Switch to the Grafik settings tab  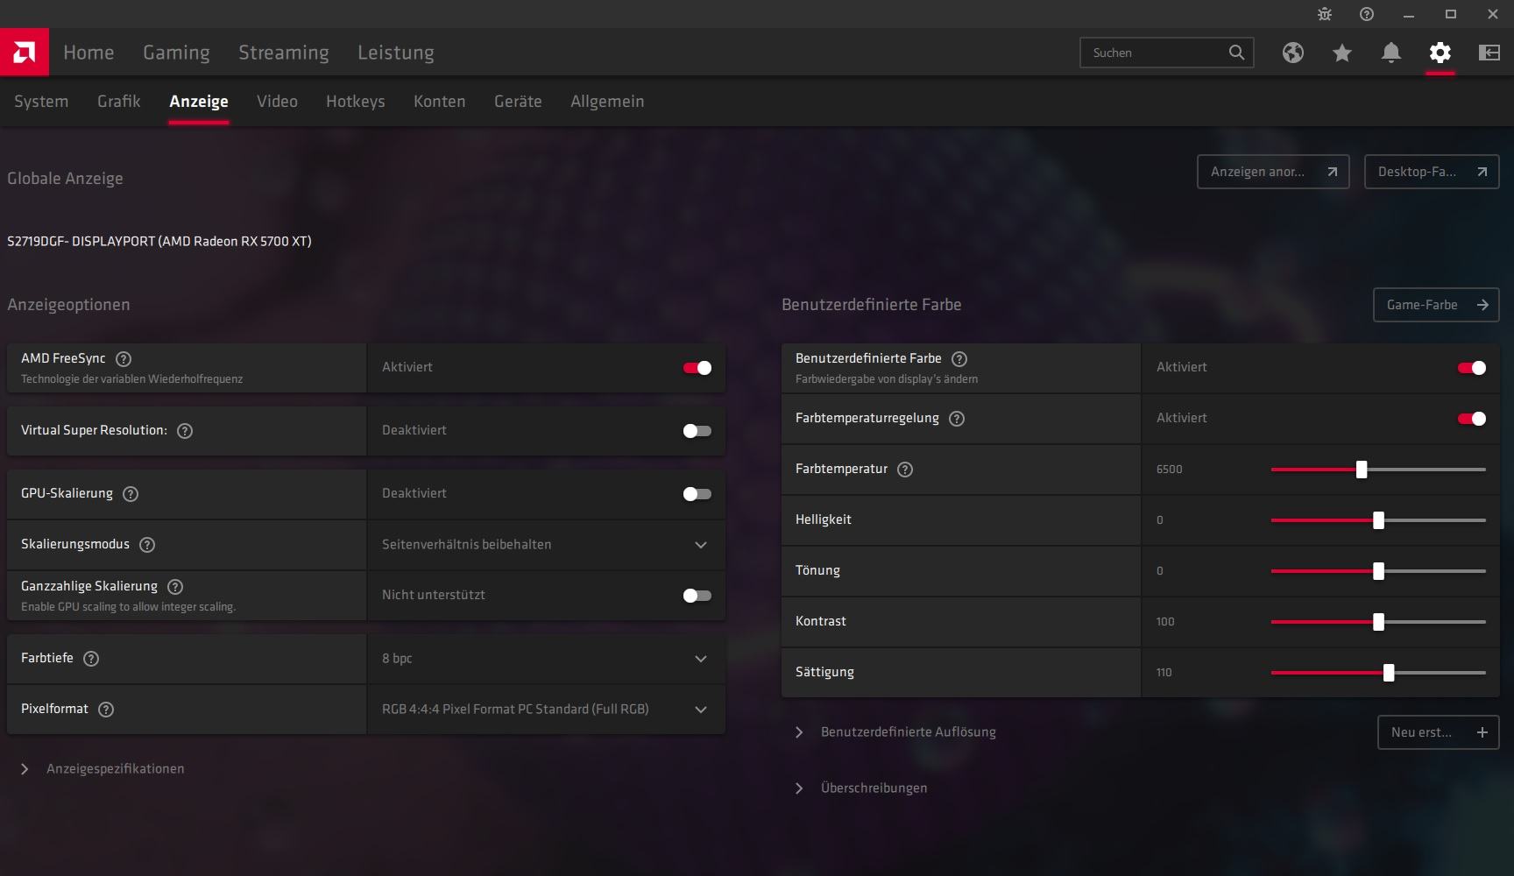(x=118, y=102)
